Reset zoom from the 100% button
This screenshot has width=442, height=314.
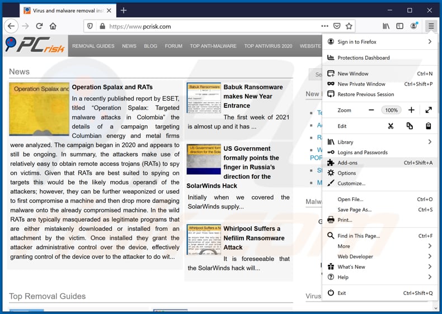point(391,110)
